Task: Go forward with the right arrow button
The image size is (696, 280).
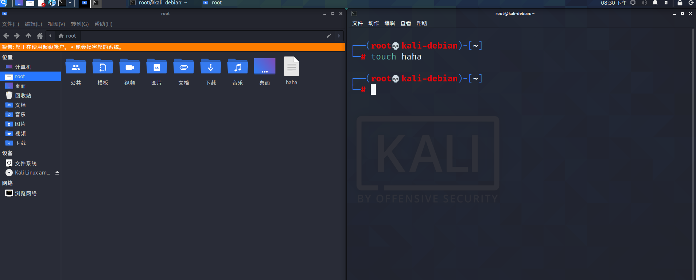Action: [x=17, y=36]
